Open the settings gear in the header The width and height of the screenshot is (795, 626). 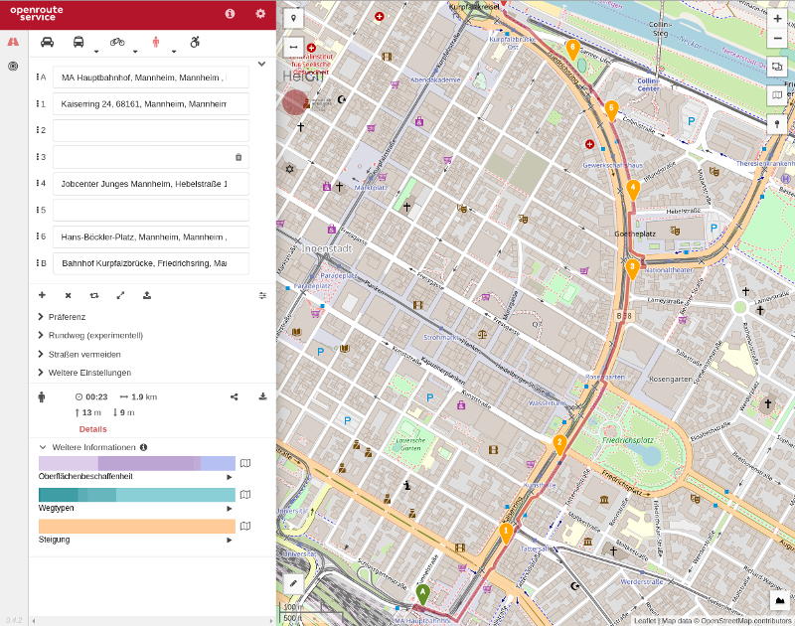[x=260, y=14]
